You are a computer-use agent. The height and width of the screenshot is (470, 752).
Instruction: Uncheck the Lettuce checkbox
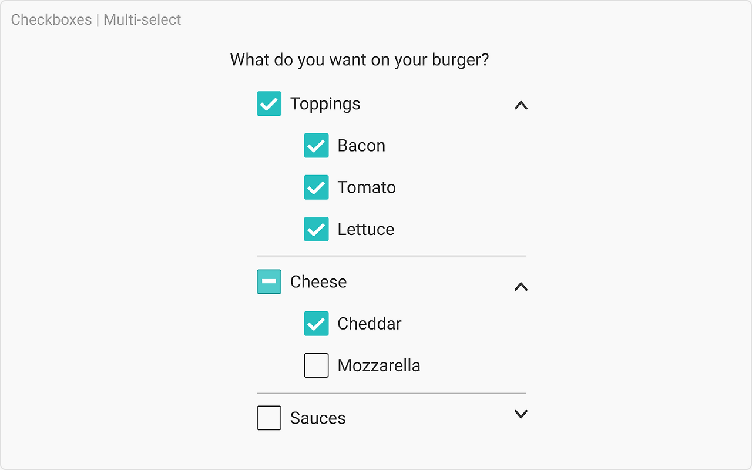pos(316,229)
